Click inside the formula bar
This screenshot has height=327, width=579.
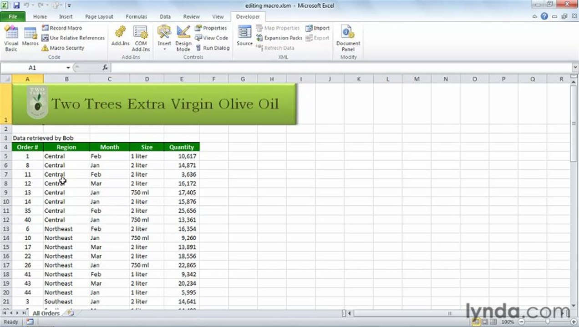pyautogui.click(x=340, y=68)
